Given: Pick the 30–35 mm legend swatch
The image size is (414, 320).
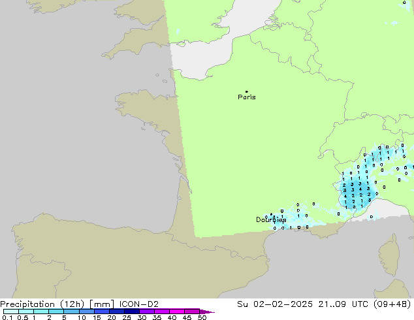Looking at the screenshot, I should pyautogui.click(x=146, y=312).
